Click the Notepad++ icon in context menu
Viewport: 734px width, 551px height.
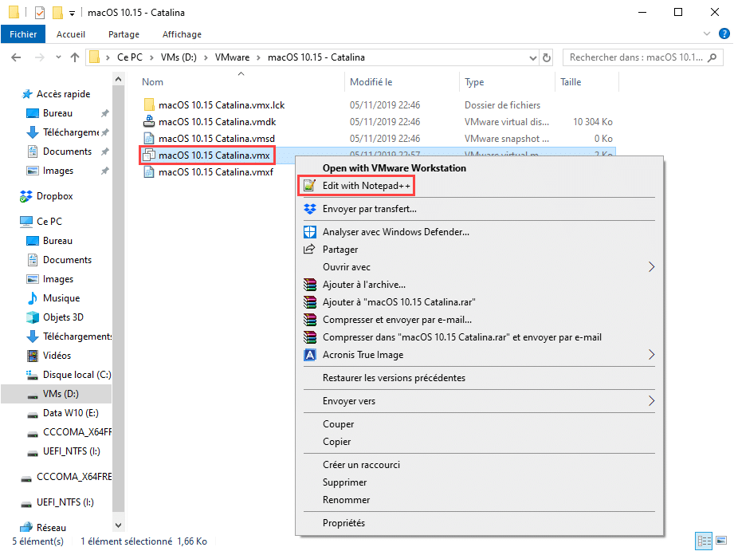(x=309, y=186)
